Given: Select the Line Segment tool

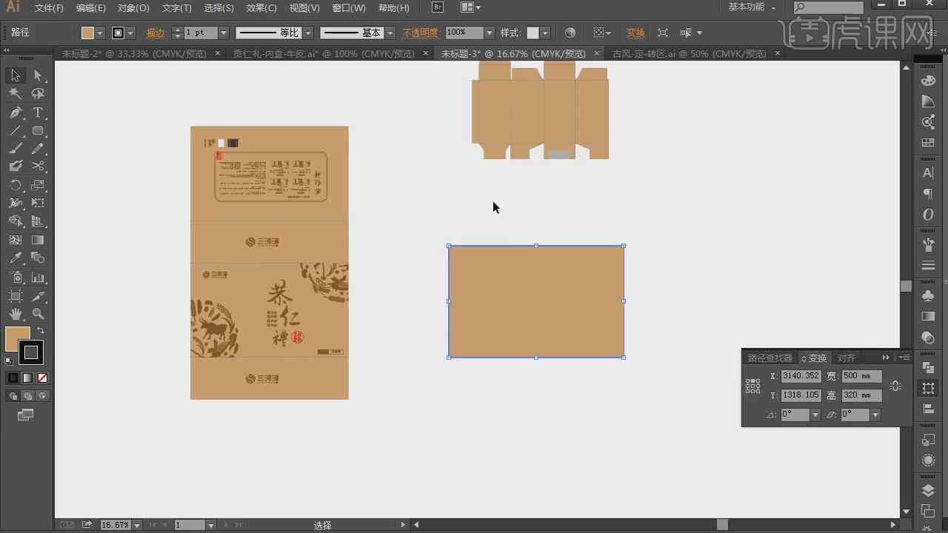Looking at the screenshot, I should [x=15, y=131].
